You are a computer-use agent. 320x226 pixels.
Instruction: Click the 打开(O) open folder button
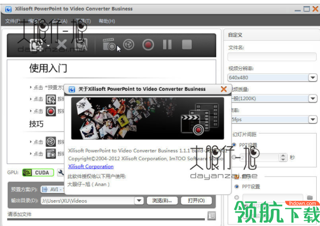196,201
